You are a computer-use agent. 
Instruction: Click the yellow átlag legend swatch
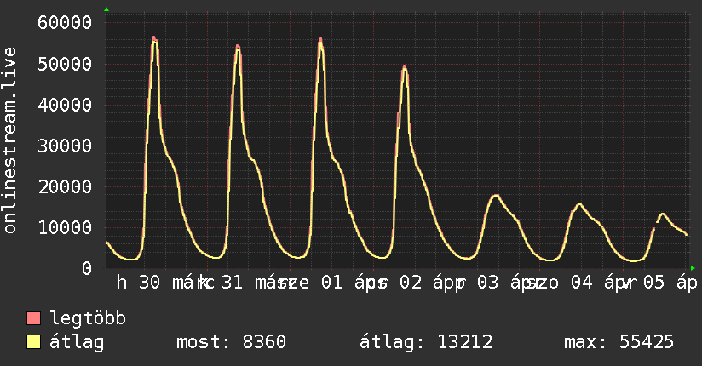33,341
